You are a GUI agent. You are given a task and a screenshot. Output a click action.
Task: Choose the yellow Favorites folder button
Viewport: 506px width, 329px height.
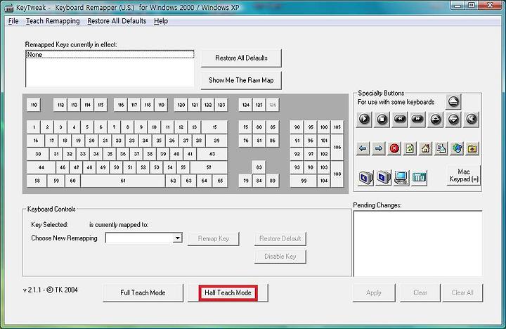click(x=472, y=148)
